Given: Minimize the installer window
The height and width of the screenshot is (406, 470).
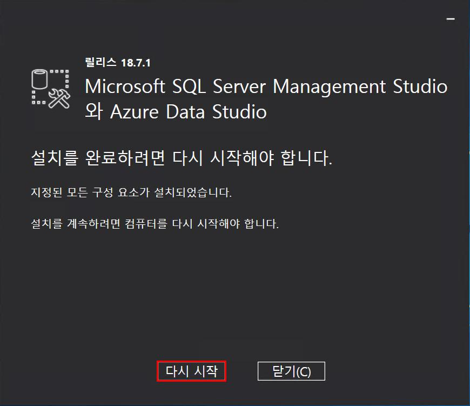Looking at the screenshot, I should (x=450, y=19).
